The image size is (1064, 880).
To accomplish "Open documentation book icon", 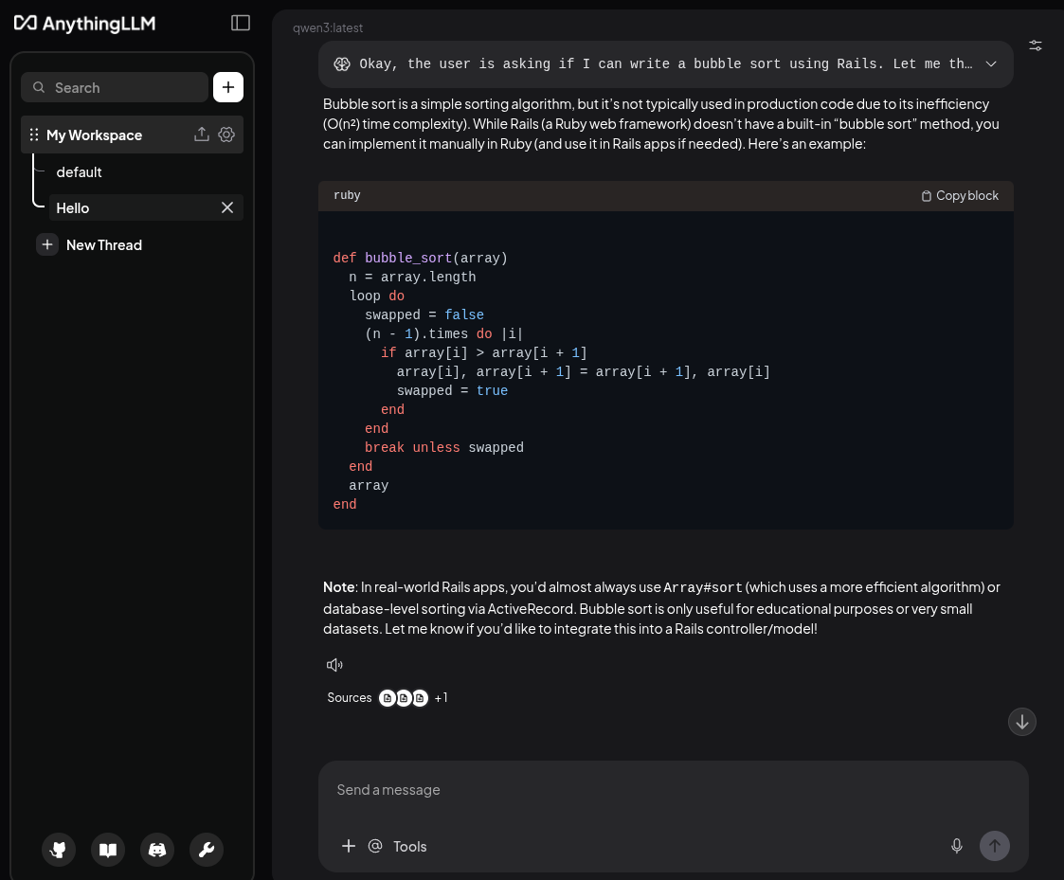I will point(108,850).
